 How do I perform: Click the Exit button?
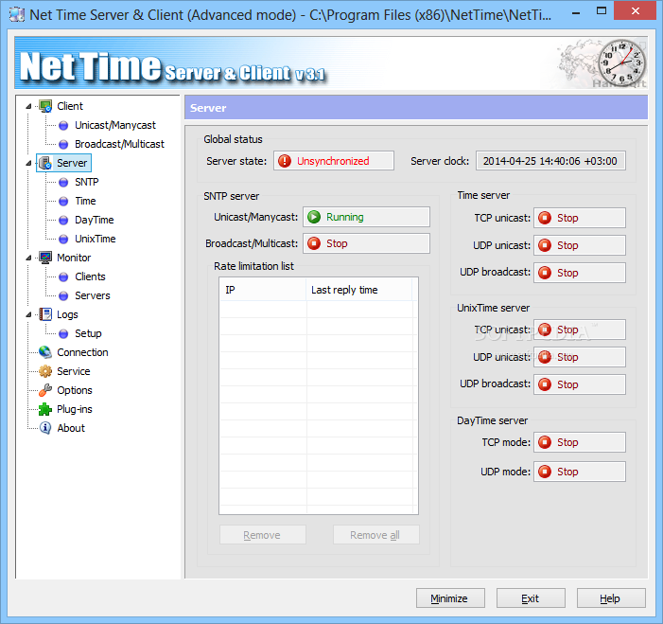pos(531,598)
